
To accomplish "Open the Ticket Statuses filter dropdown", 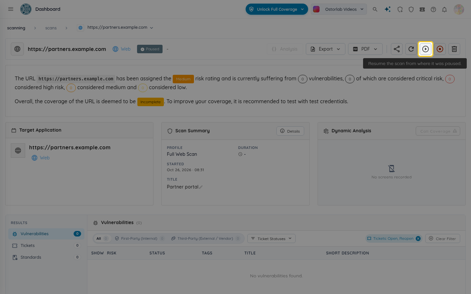I will pos(271,238).
